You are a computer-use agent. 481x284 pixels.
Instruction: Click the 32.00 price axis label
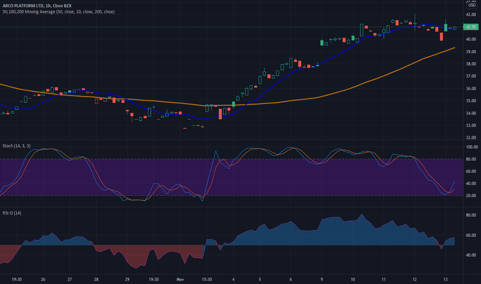(471, 137)
